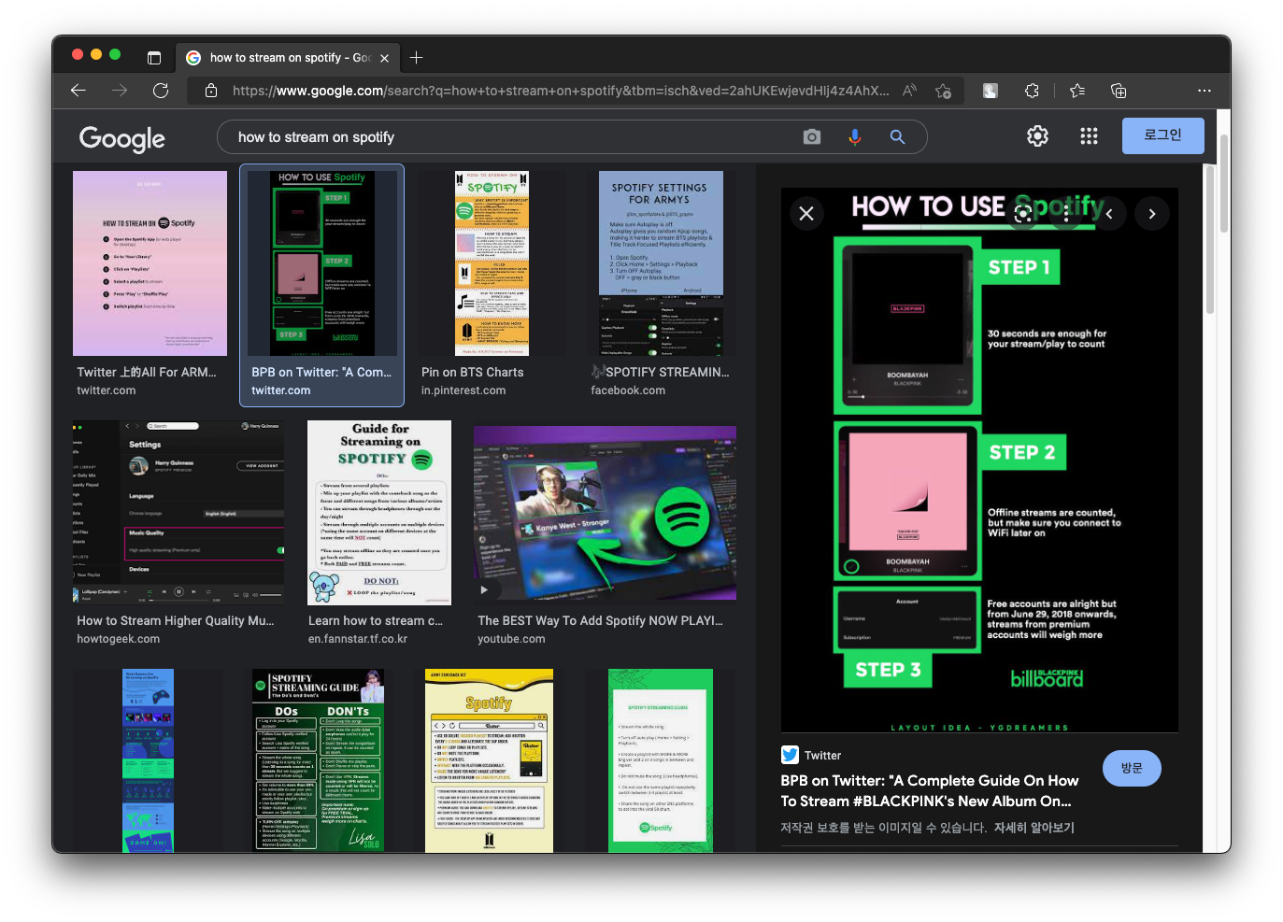
Task: Click the 로그인 sign-in button
Action: [1162, 135]
